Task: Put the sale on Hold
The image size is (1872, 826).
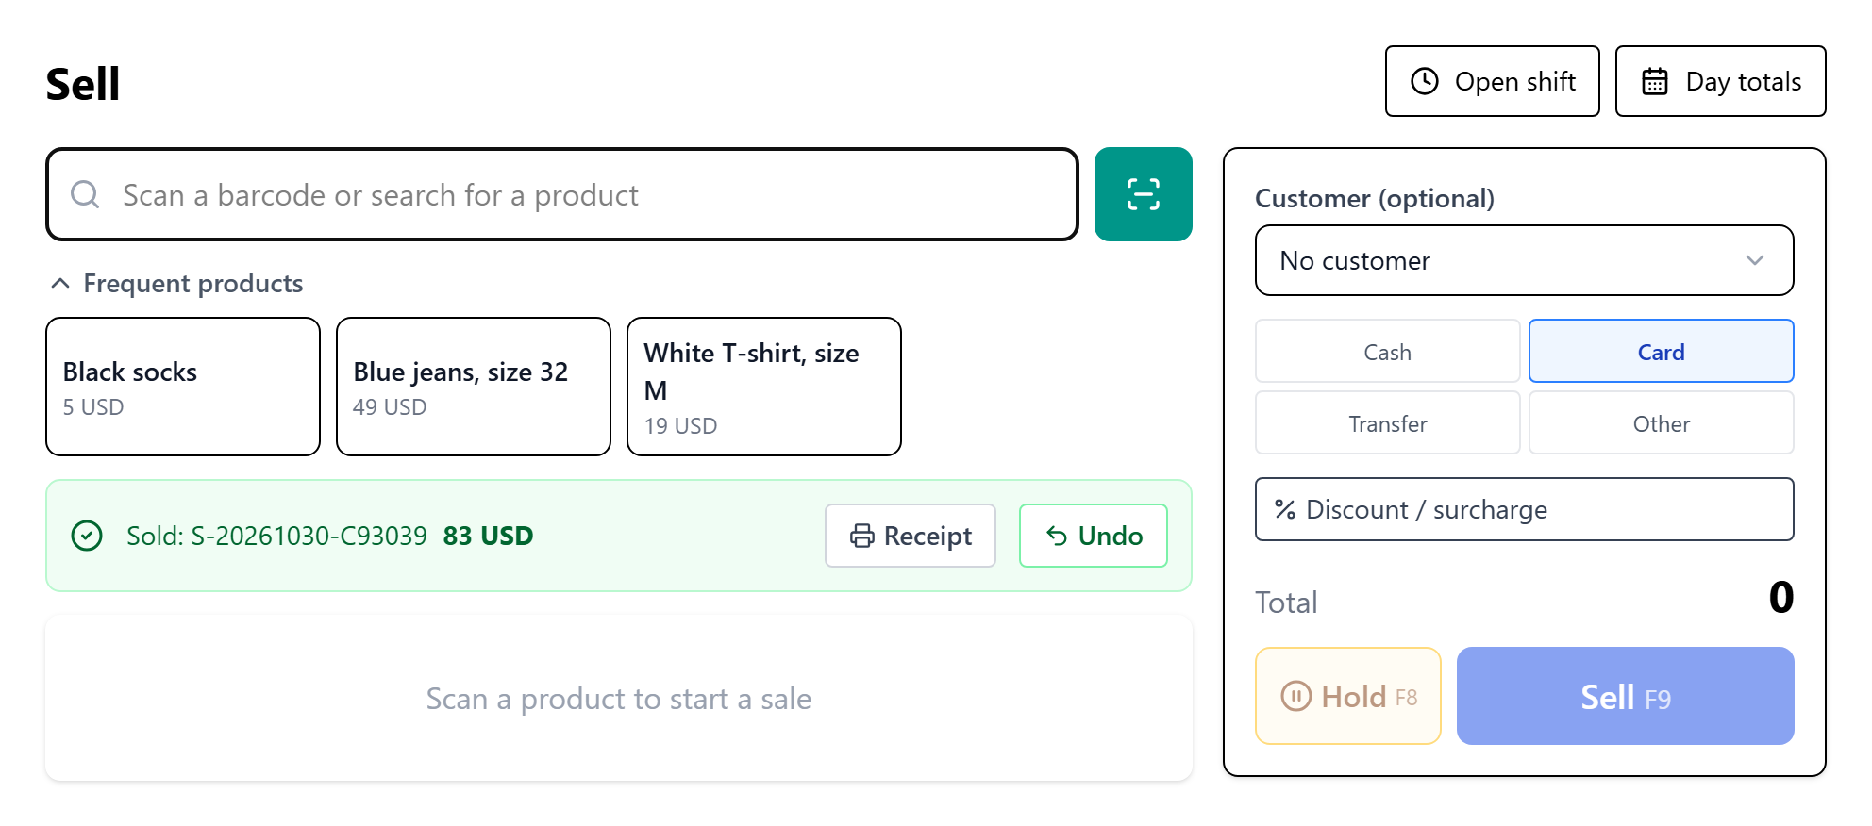Action: [x=1347, y=696]
